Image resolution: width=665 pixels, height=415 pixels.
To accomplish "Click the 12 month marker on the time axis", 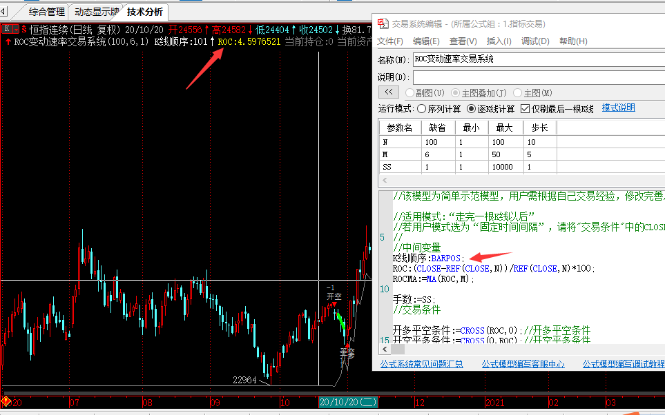I will 419,403.
